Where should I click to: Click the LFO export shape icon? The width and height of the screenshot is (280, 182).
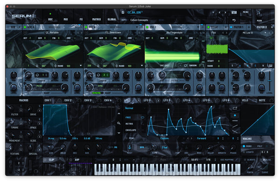point(235,108)
